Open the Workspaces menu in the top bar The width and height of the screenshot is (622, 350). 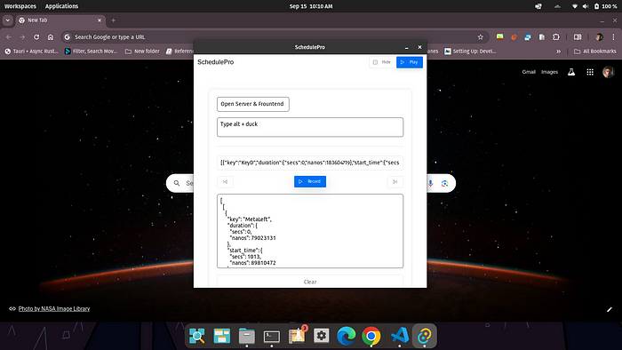tap(20, 6)
